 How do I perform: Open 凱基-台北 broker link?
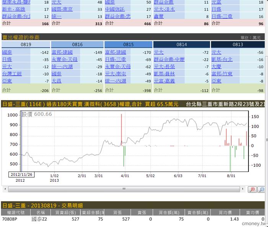point(222,59)
